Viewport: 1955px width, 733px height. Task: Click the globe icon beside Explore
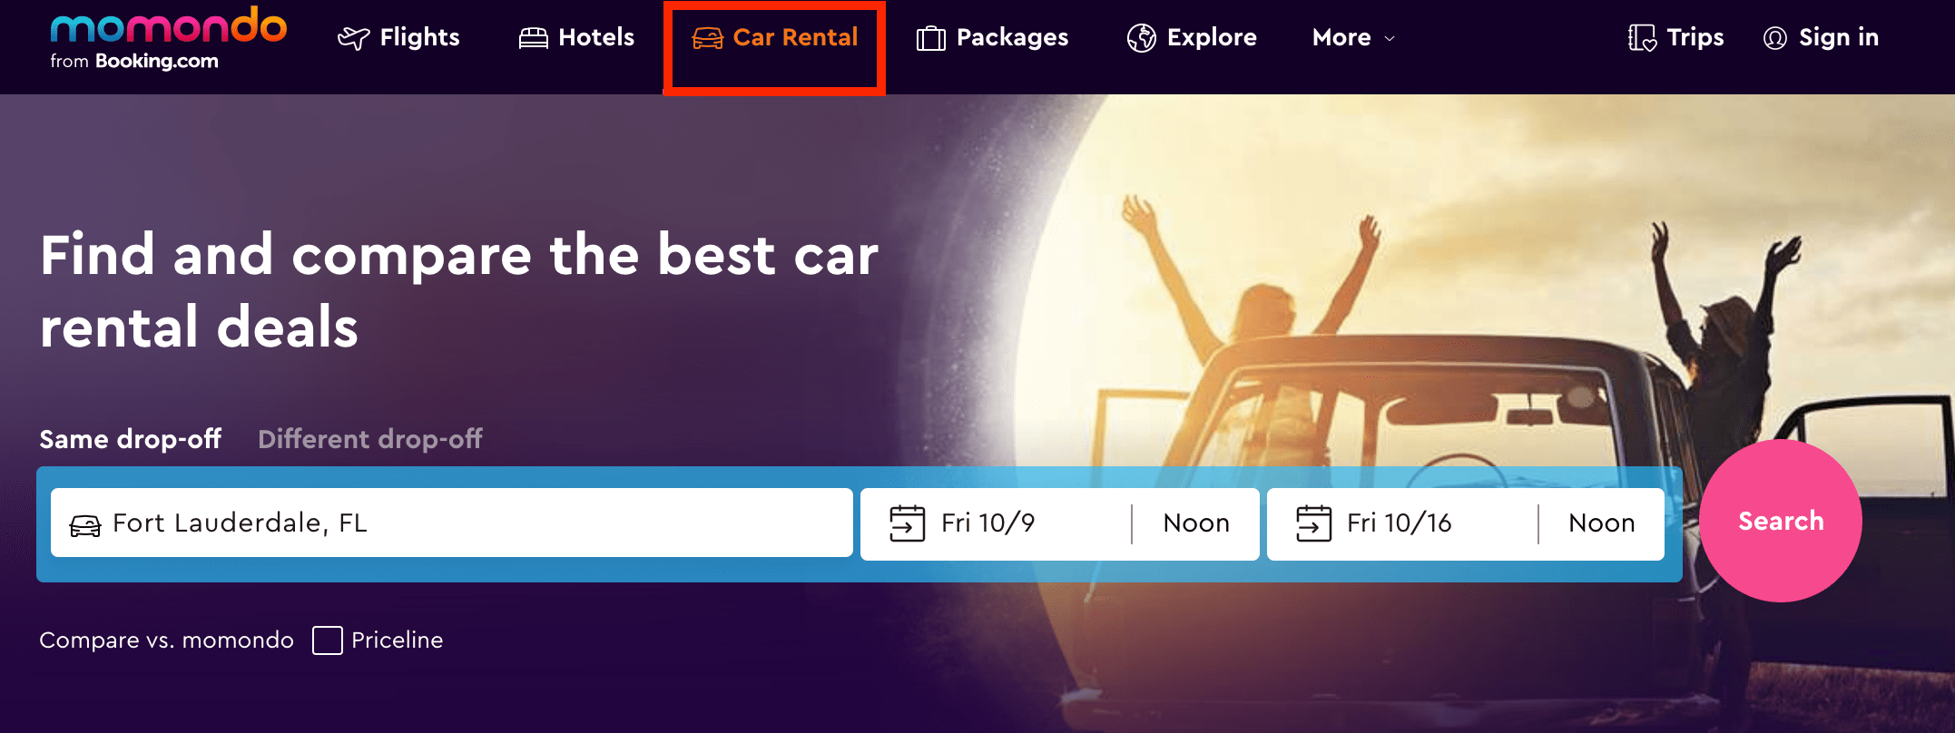(x=1141, y=38)
